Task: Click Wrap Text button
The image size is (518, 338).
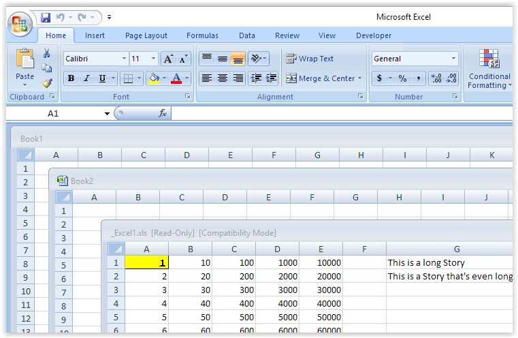Action: [310, 59]
